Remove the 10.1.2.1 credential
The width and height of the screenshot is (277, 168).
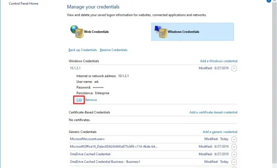click(x=91, y=100)
